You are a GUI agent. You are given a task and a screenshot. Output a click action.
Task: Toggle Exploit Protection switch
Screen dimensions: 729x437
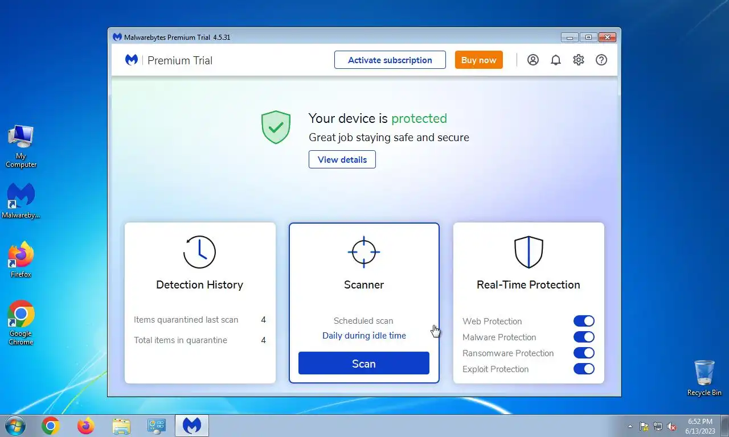pos(584,369)
